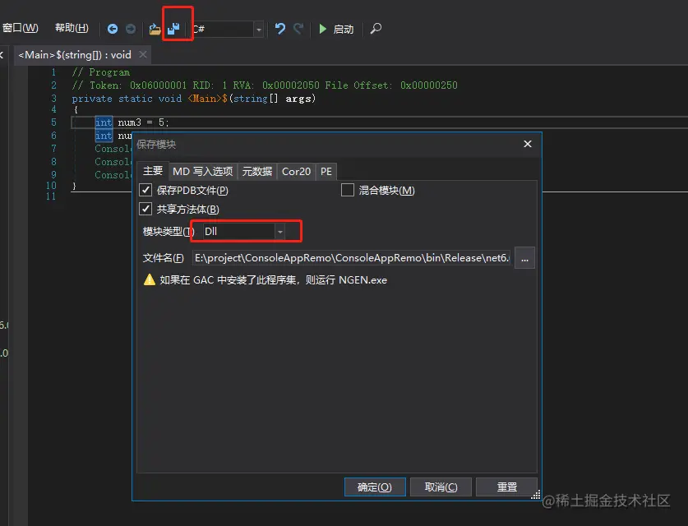Start debugging with the 启动 button
The height and width of the screenshot is (526, 688).
pos(336,30)
